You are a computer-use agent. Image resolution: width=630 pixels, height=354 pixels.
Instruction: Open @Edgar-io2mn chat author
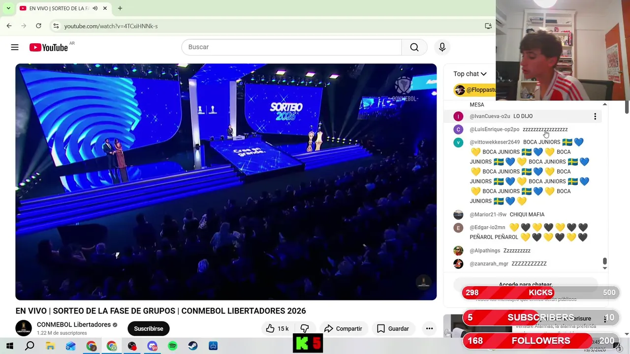point(487,227)
